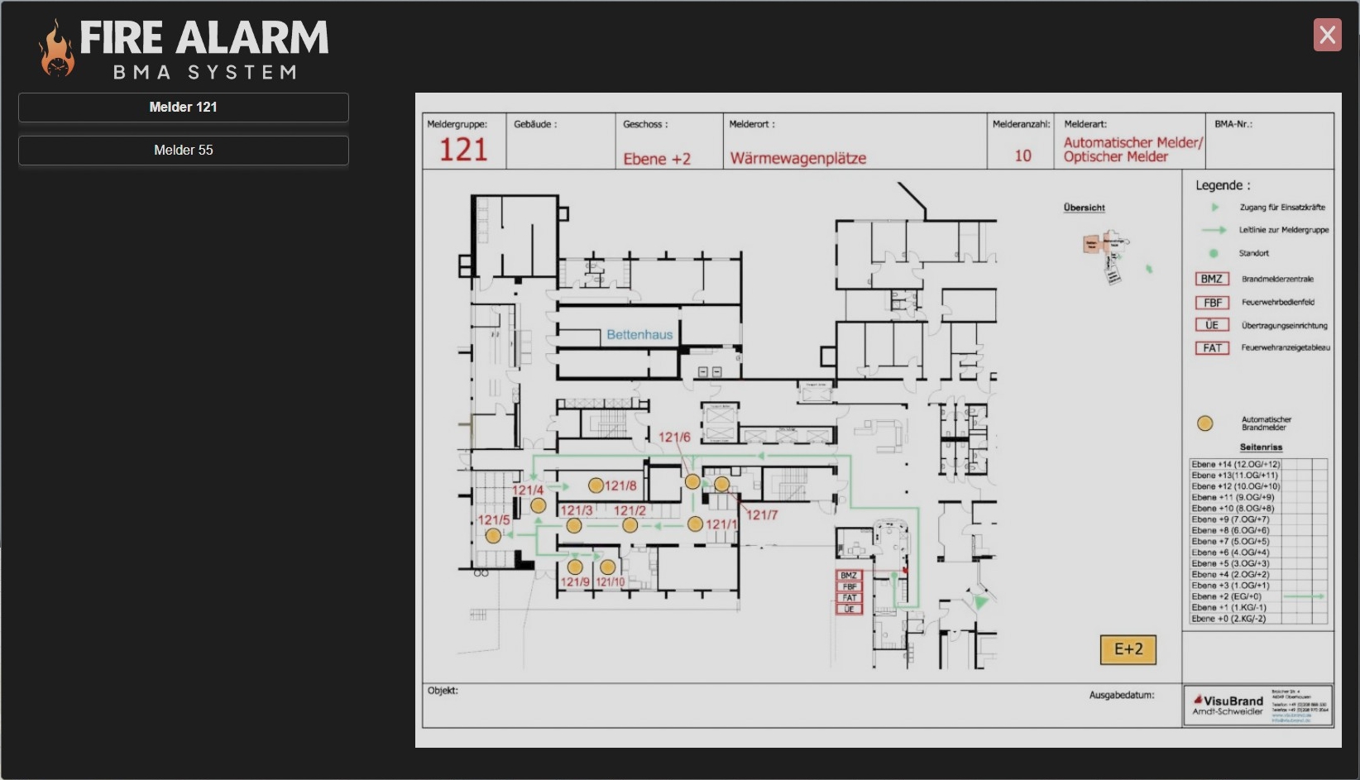Click the BMZ box on the floor plan
Image resolution: width=1360 pixels, height=780 pixels.
point(849,576)
